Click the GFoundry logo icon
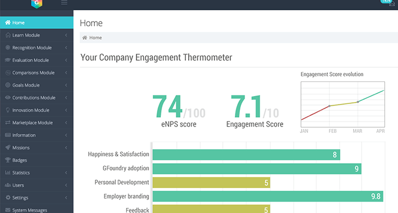 [x=36, y=3]
